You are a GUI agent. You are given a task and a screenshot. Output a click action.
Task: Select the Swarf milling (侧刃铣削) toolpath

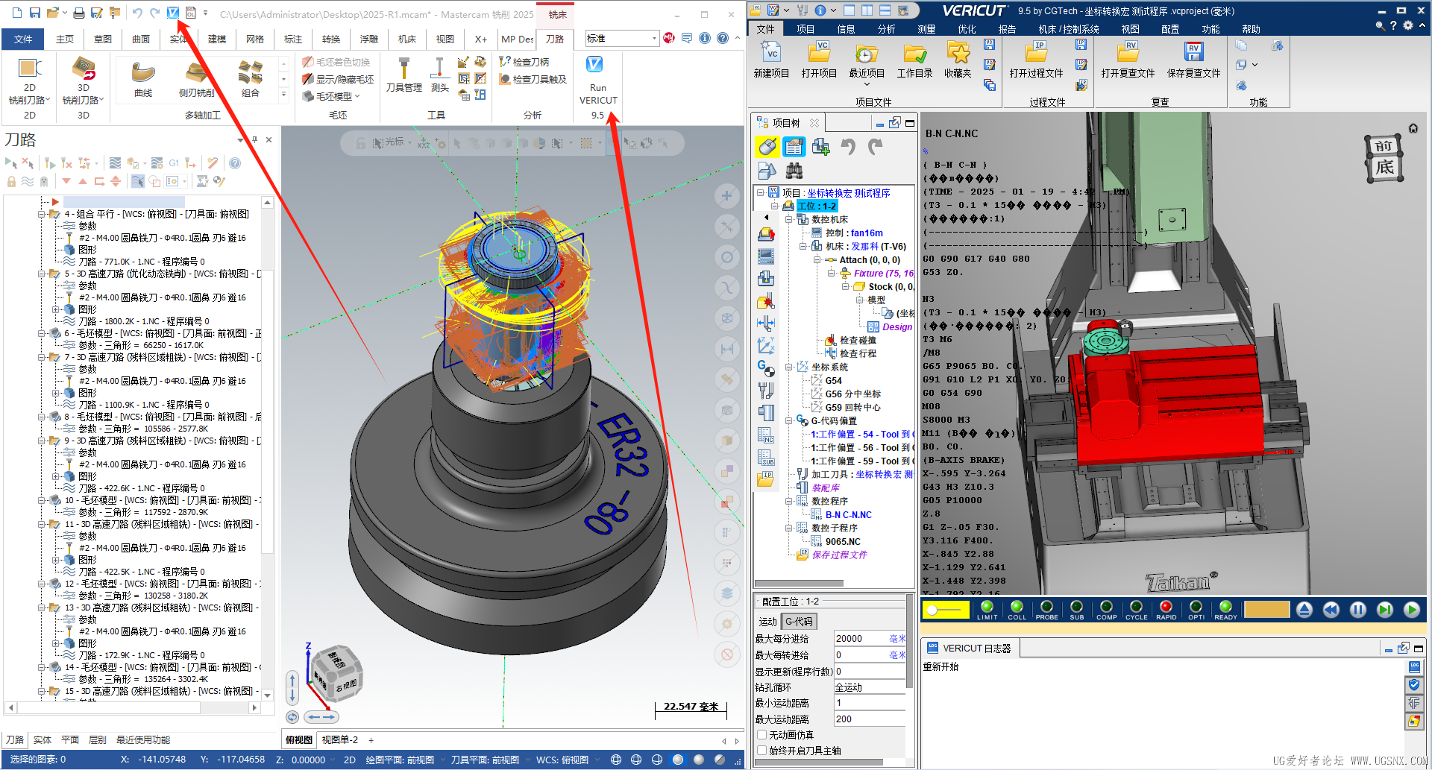[196, 81]
